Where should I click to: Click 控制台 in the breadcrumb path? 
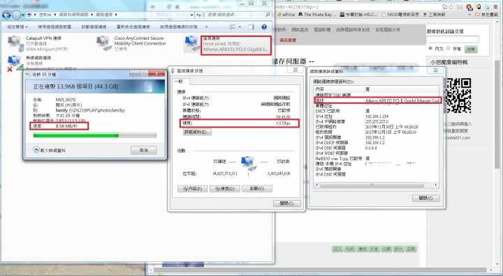45,15
